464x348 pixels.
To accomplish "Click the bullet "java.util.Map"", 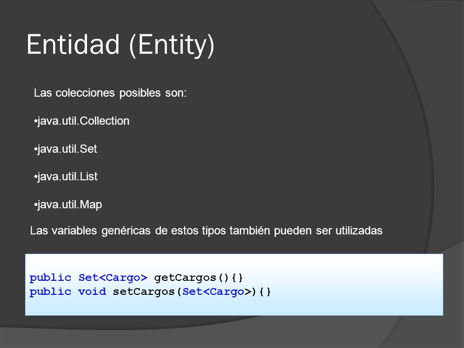I will tap(68, 205).
